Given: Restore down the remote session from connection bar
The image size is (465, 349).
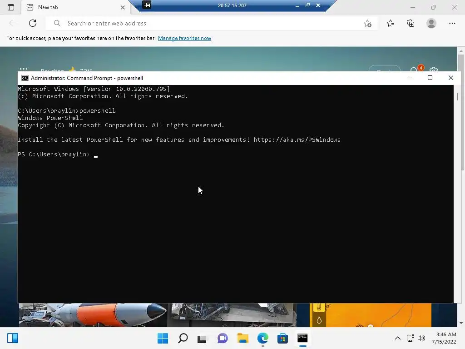Looking at the screenshot, I should coord(307,5).
